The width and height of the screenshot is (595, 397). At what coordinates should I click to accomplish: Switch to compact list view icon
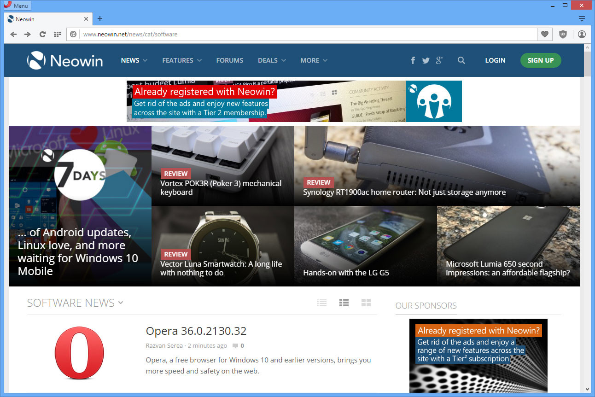point(322,303)
